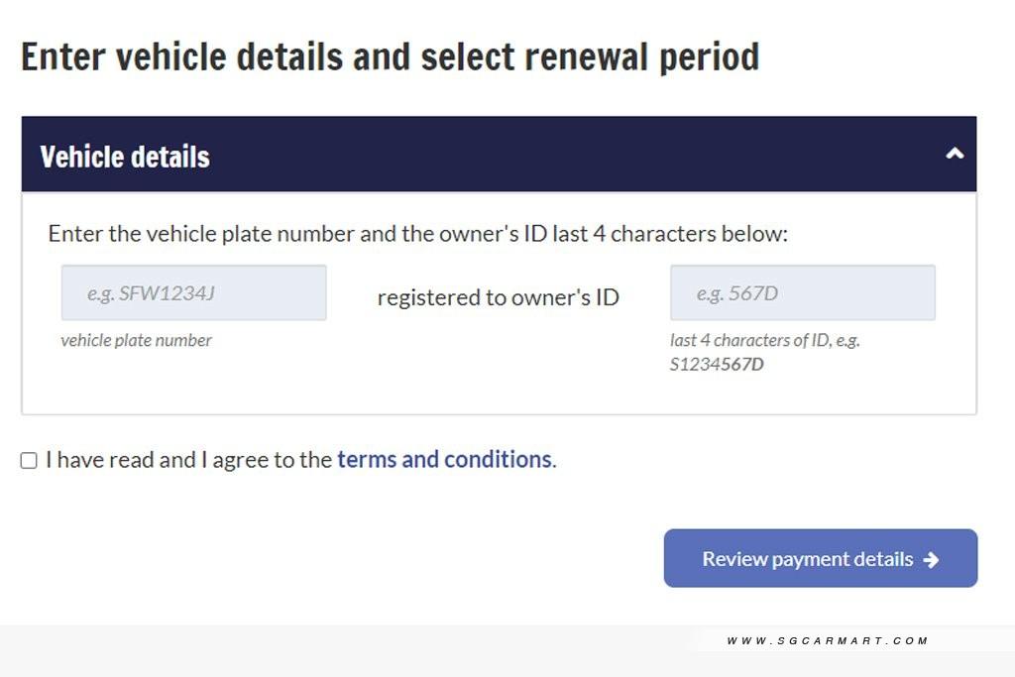Click the 'I have read and I agree' label
The height and width of the screenshot is (677, 1015).
(x=188, y=460)
